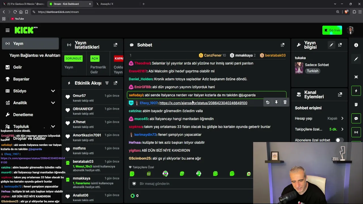Viewport: 363px width, 204px height.
Task: Open ORHAN61OF follow event entry
Action: coord(93,111)
